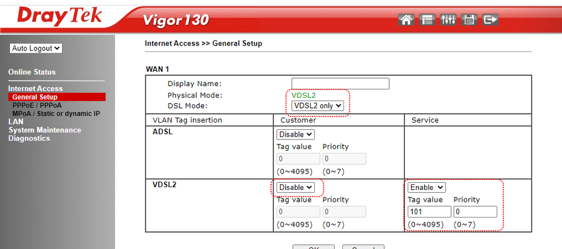Open System Maintenance in sidebar
The image size is (562, 249).
pos(45,130)
